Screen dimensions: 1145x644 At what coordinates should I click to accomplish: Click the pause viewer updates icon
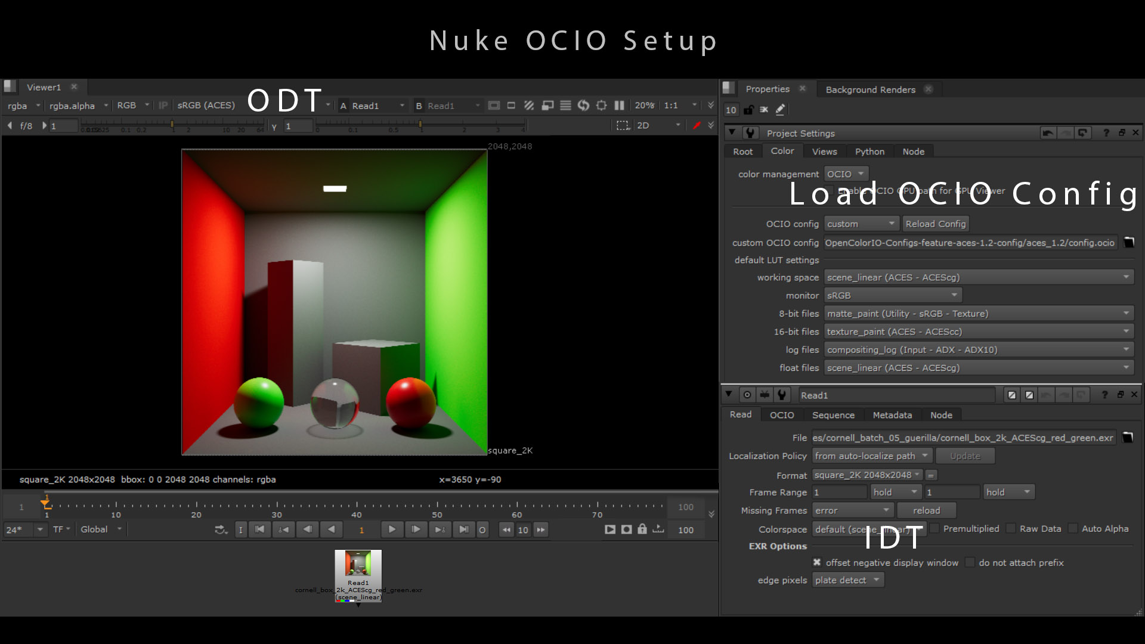[620, 106]
